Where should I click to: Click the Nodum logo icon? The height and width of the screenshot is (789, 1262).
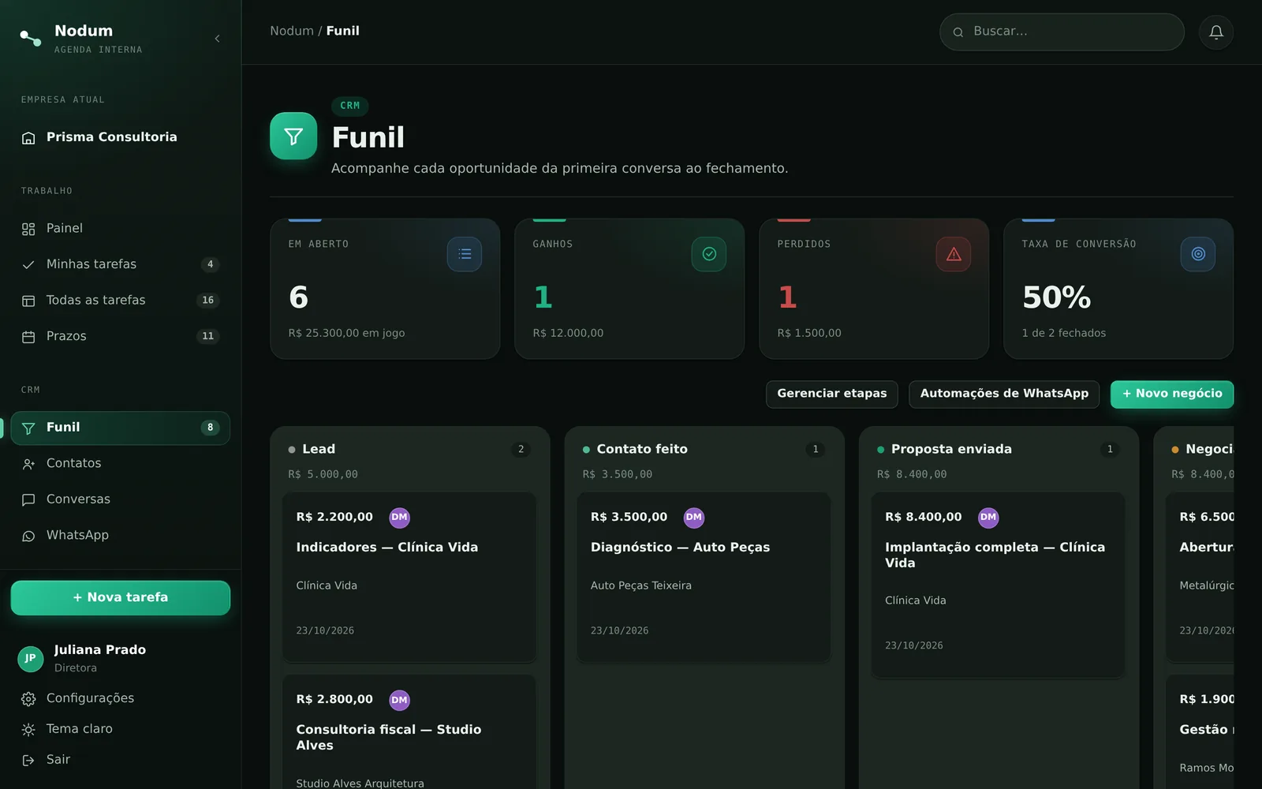pyautogui.click(x=30, y=38)
